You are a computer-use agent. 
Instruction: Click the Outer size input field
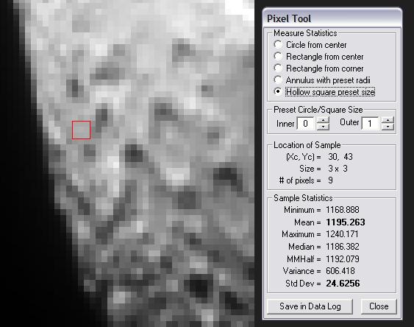370,124
